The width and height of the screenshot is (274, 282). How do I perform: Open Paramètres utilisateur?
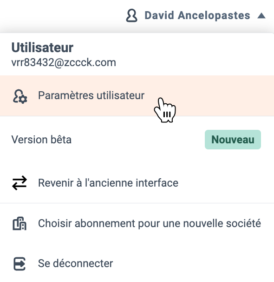pos(137,96)
